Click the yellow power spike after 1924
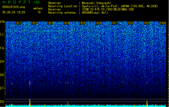The image size is (169, 107). click(68, 104)
